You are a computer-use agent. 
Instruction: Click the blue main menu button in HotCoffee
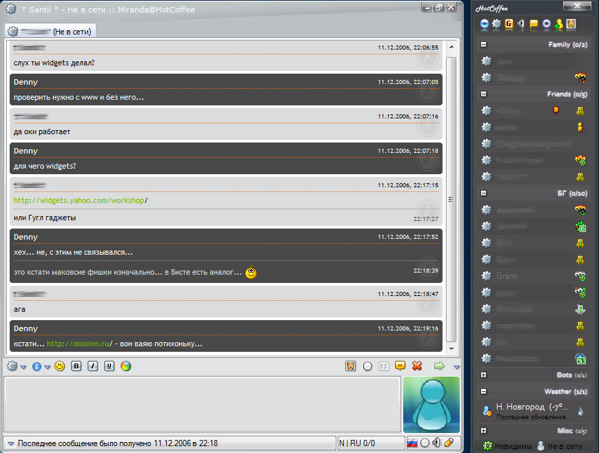pos(485,24)
